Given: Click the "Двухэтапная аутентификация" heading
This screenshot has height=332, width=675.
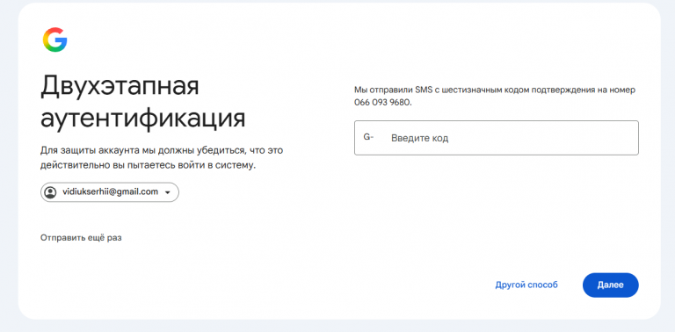Looking at the screenshot, I should click(x=143, y=103).
